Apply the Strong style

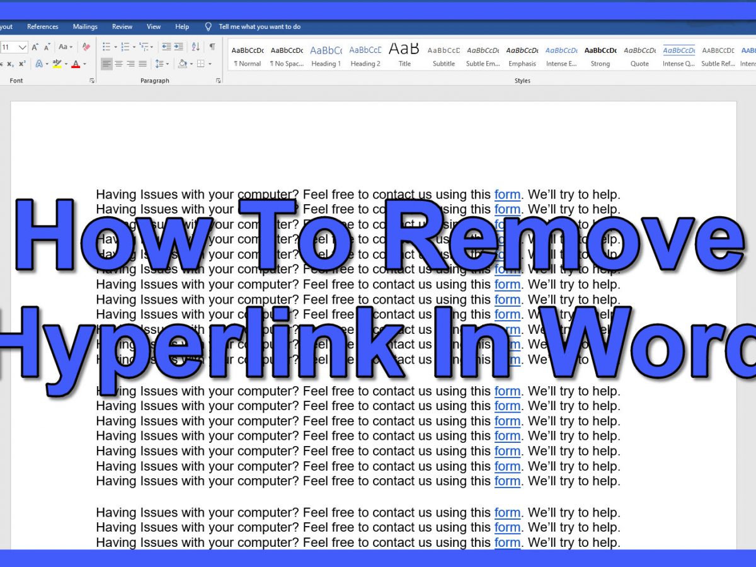pyautogui.click(x=600, y=56)
